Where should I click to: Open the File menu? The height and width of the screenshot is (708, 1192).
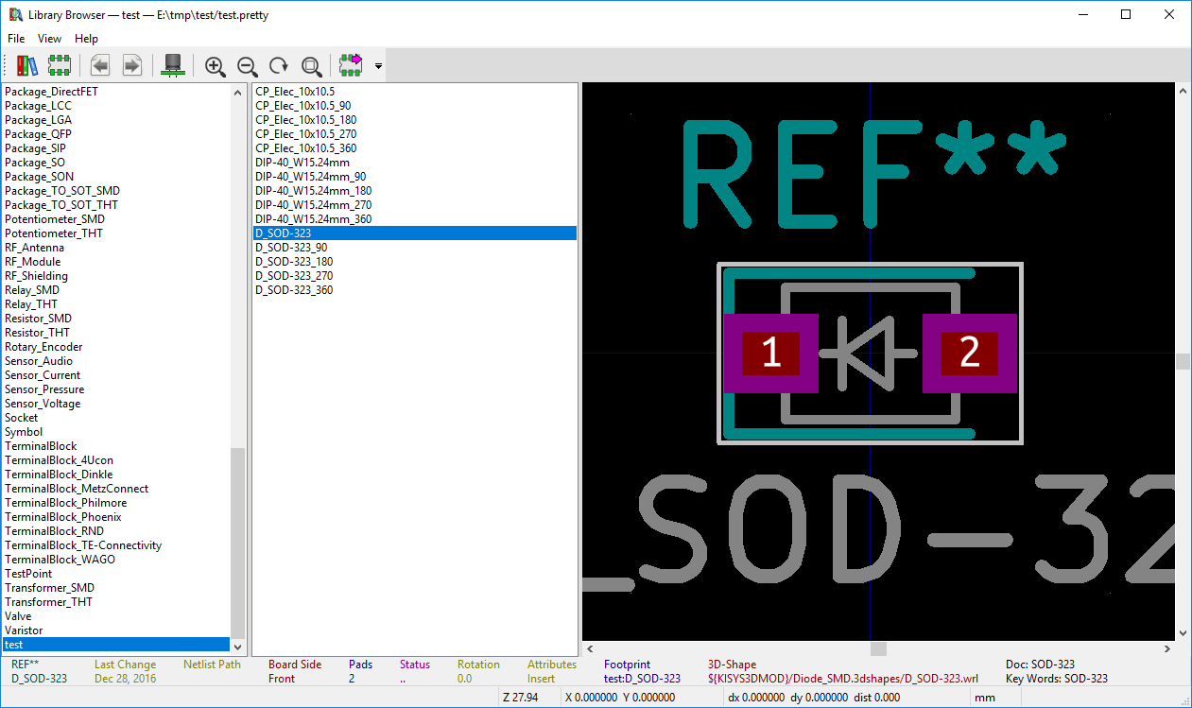pos(16,39)
